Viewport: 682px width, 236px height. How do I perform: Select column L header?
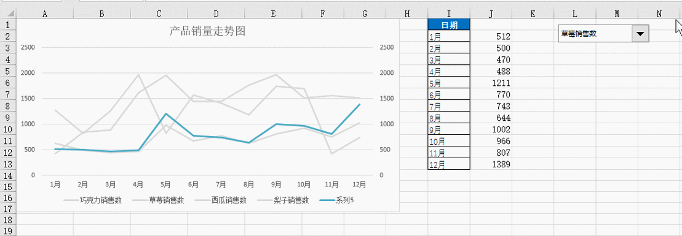tap(575, 14)
